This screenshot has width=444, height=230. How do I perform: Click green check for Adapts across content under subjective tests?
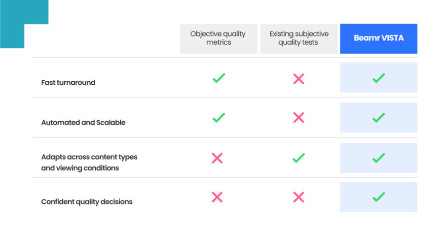click(298, 158)
